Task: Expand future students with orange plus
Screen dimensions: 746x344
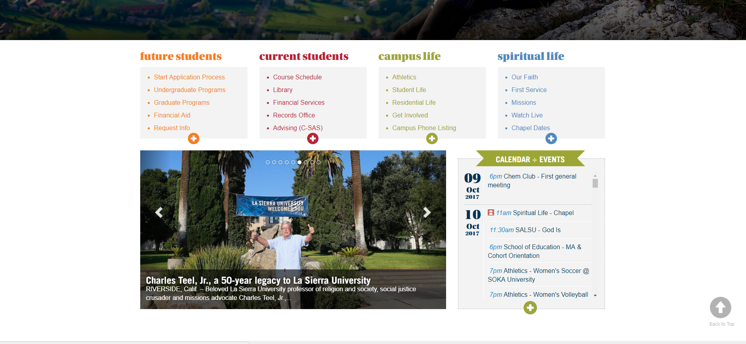Action: point(193,138)
